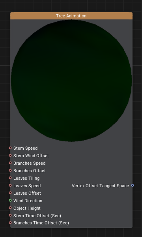
Task: Click the Branches Time Offset (Sec) label
Action: 41,223
